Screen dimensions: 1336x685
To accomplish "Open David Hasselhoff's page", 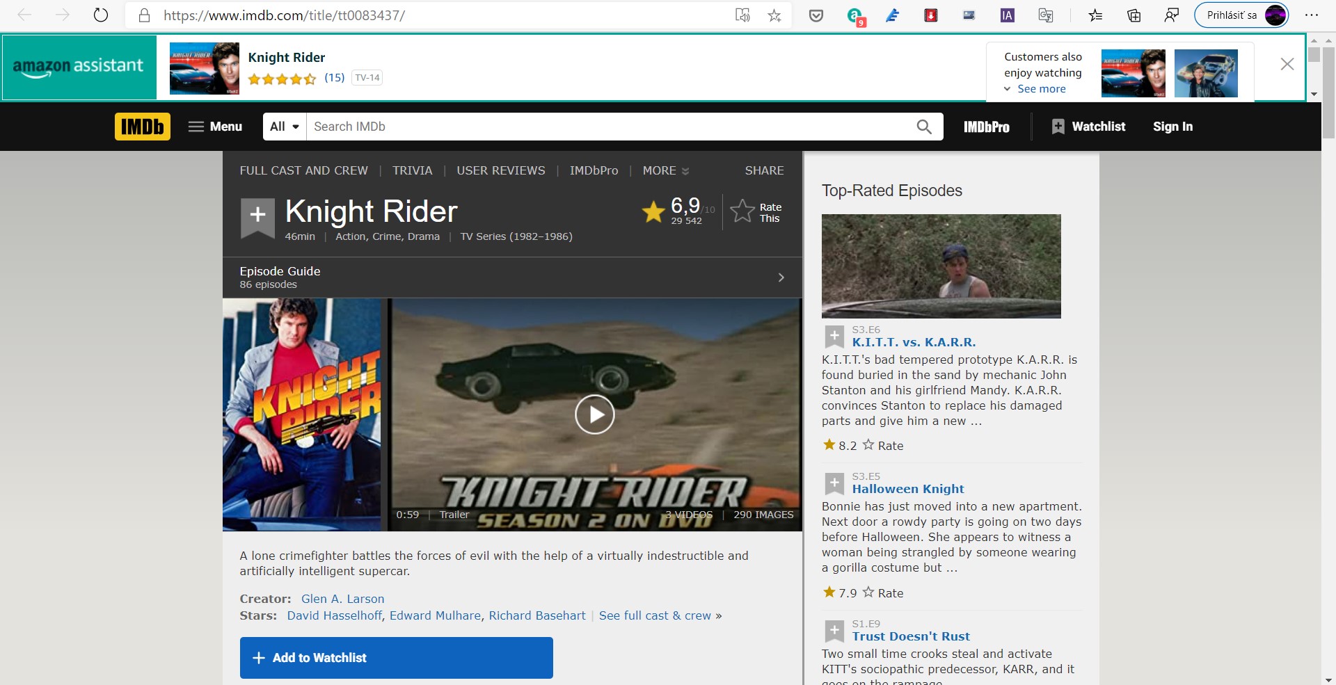I will click(334, 615).
